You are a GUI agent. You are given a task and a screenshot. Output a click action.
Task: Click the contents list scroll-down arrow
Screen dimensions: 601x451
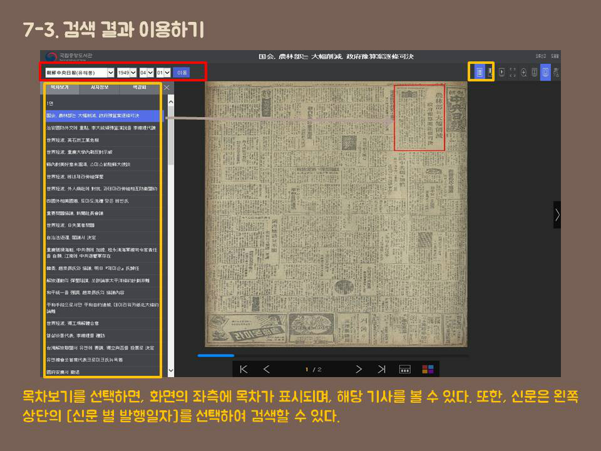pyautogui.click(x=171, y=371)
